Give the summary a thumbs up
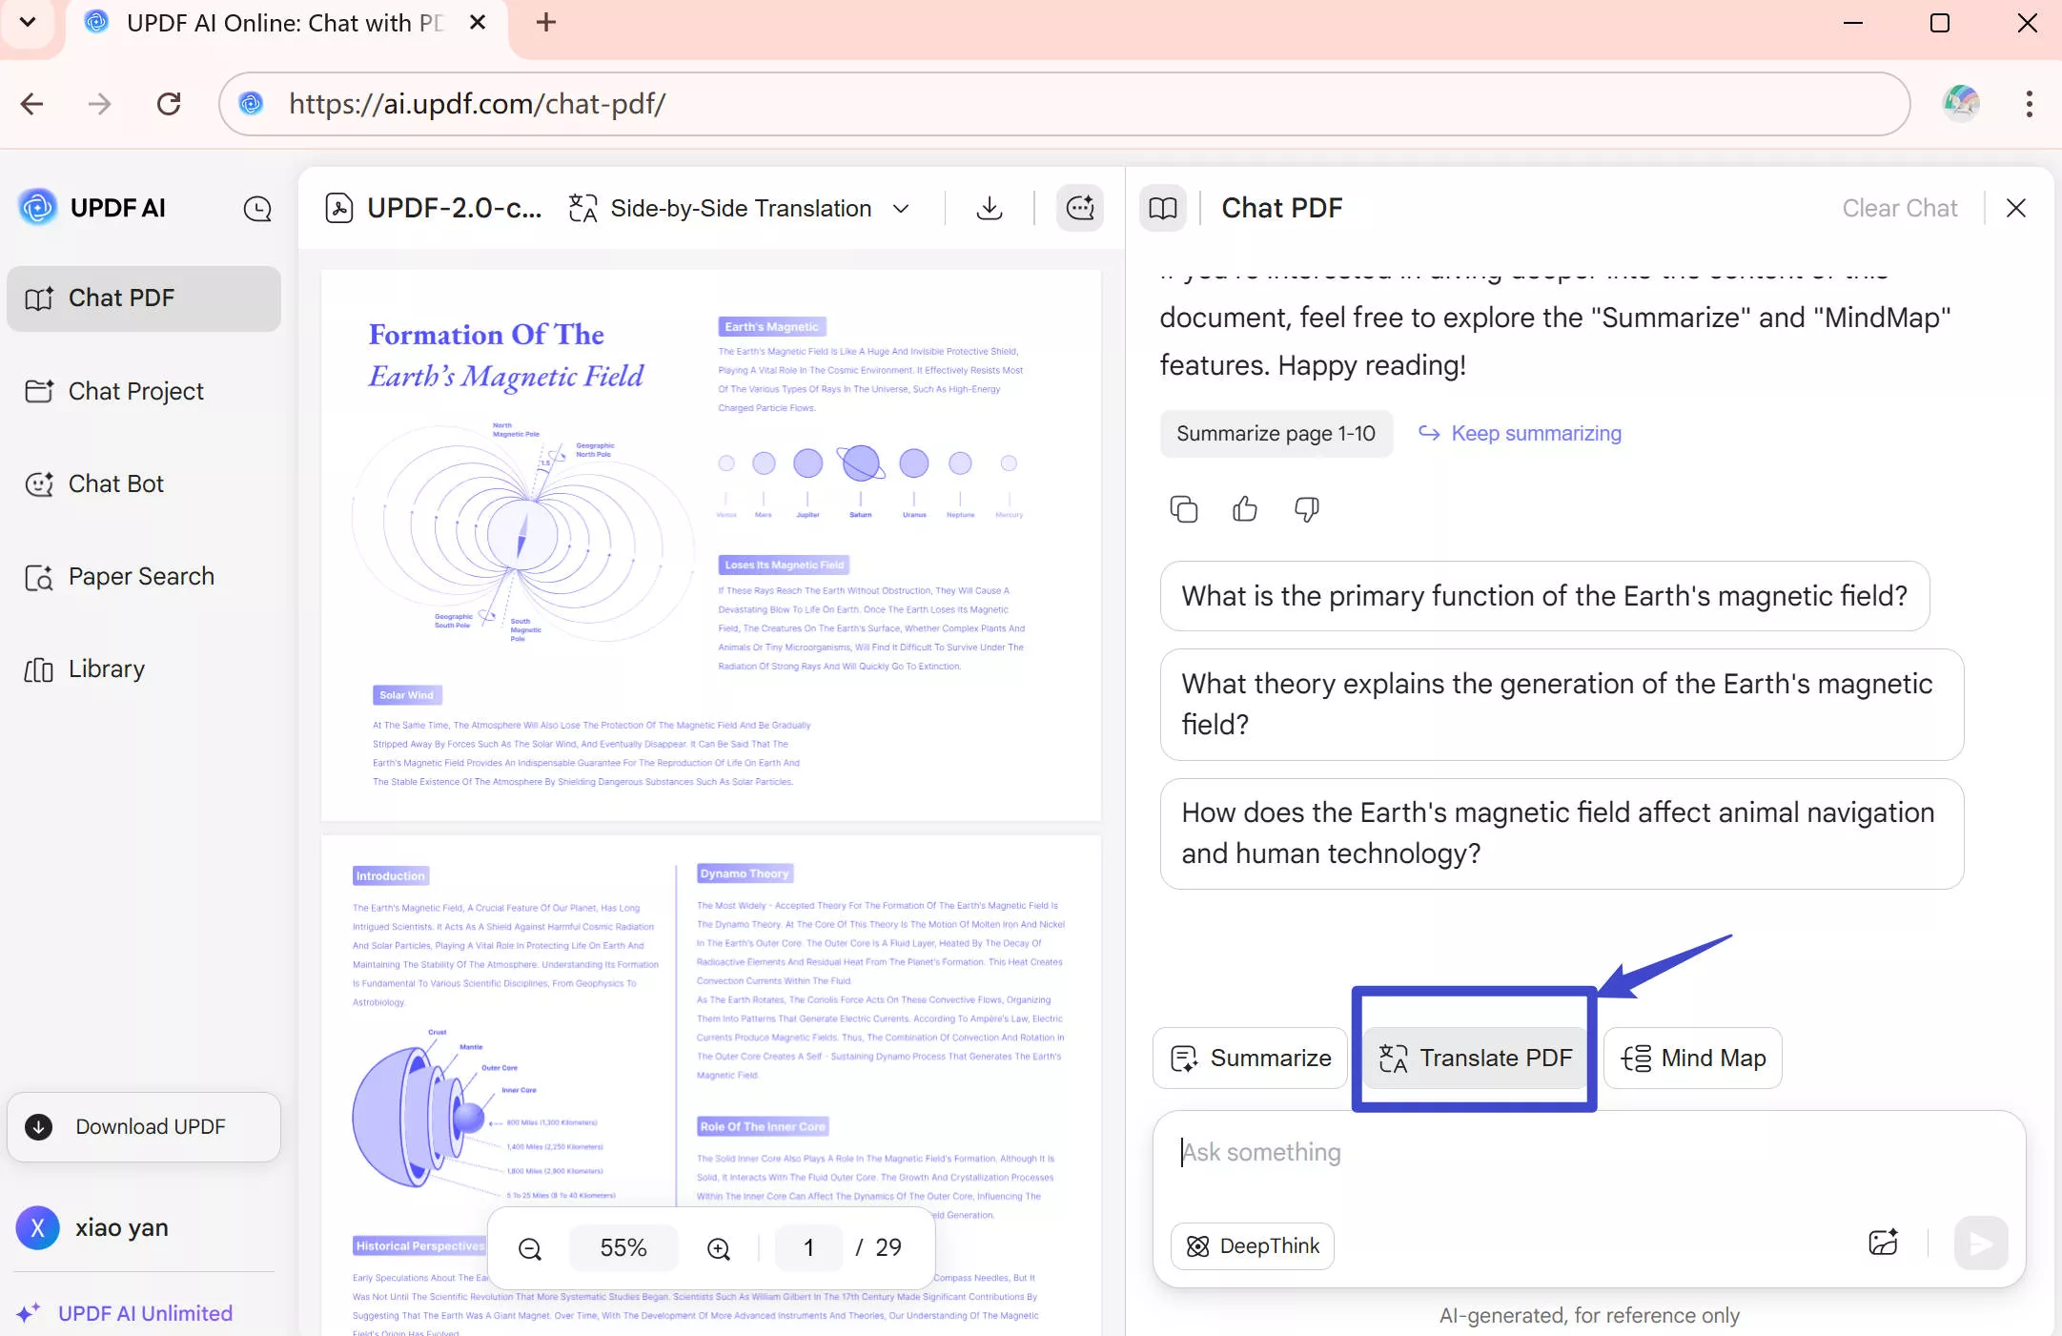Image resolution: width=2062 pixels, height=1336 pixels. tap(1244, 509)
